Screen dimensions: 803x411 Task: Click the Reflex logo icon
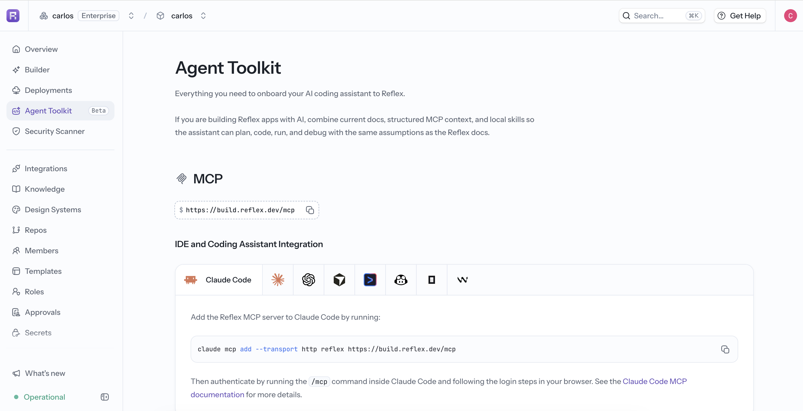click(13, 16)
